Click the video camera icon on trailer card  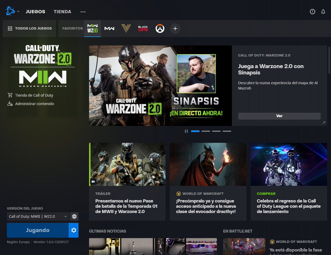pos(93,182)
